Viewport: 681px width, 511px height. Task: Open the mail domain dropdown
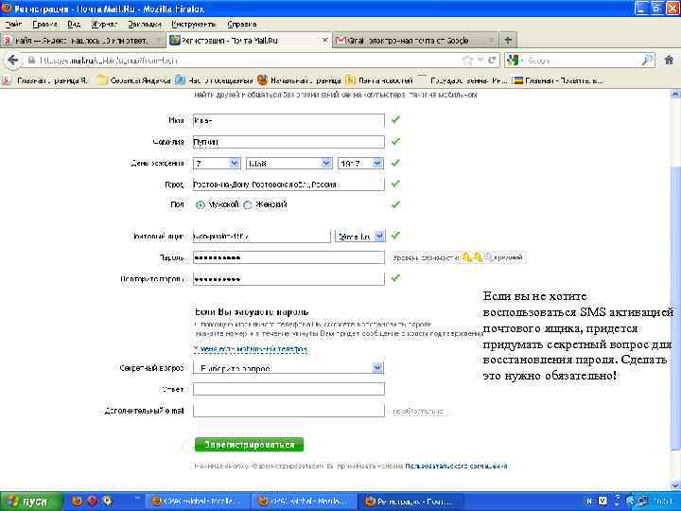[x=360, y=236]
